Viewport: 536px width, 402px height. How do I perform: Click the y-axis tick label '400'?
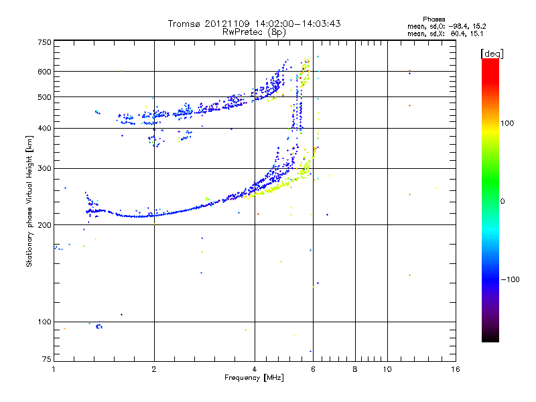pos(44,129)
